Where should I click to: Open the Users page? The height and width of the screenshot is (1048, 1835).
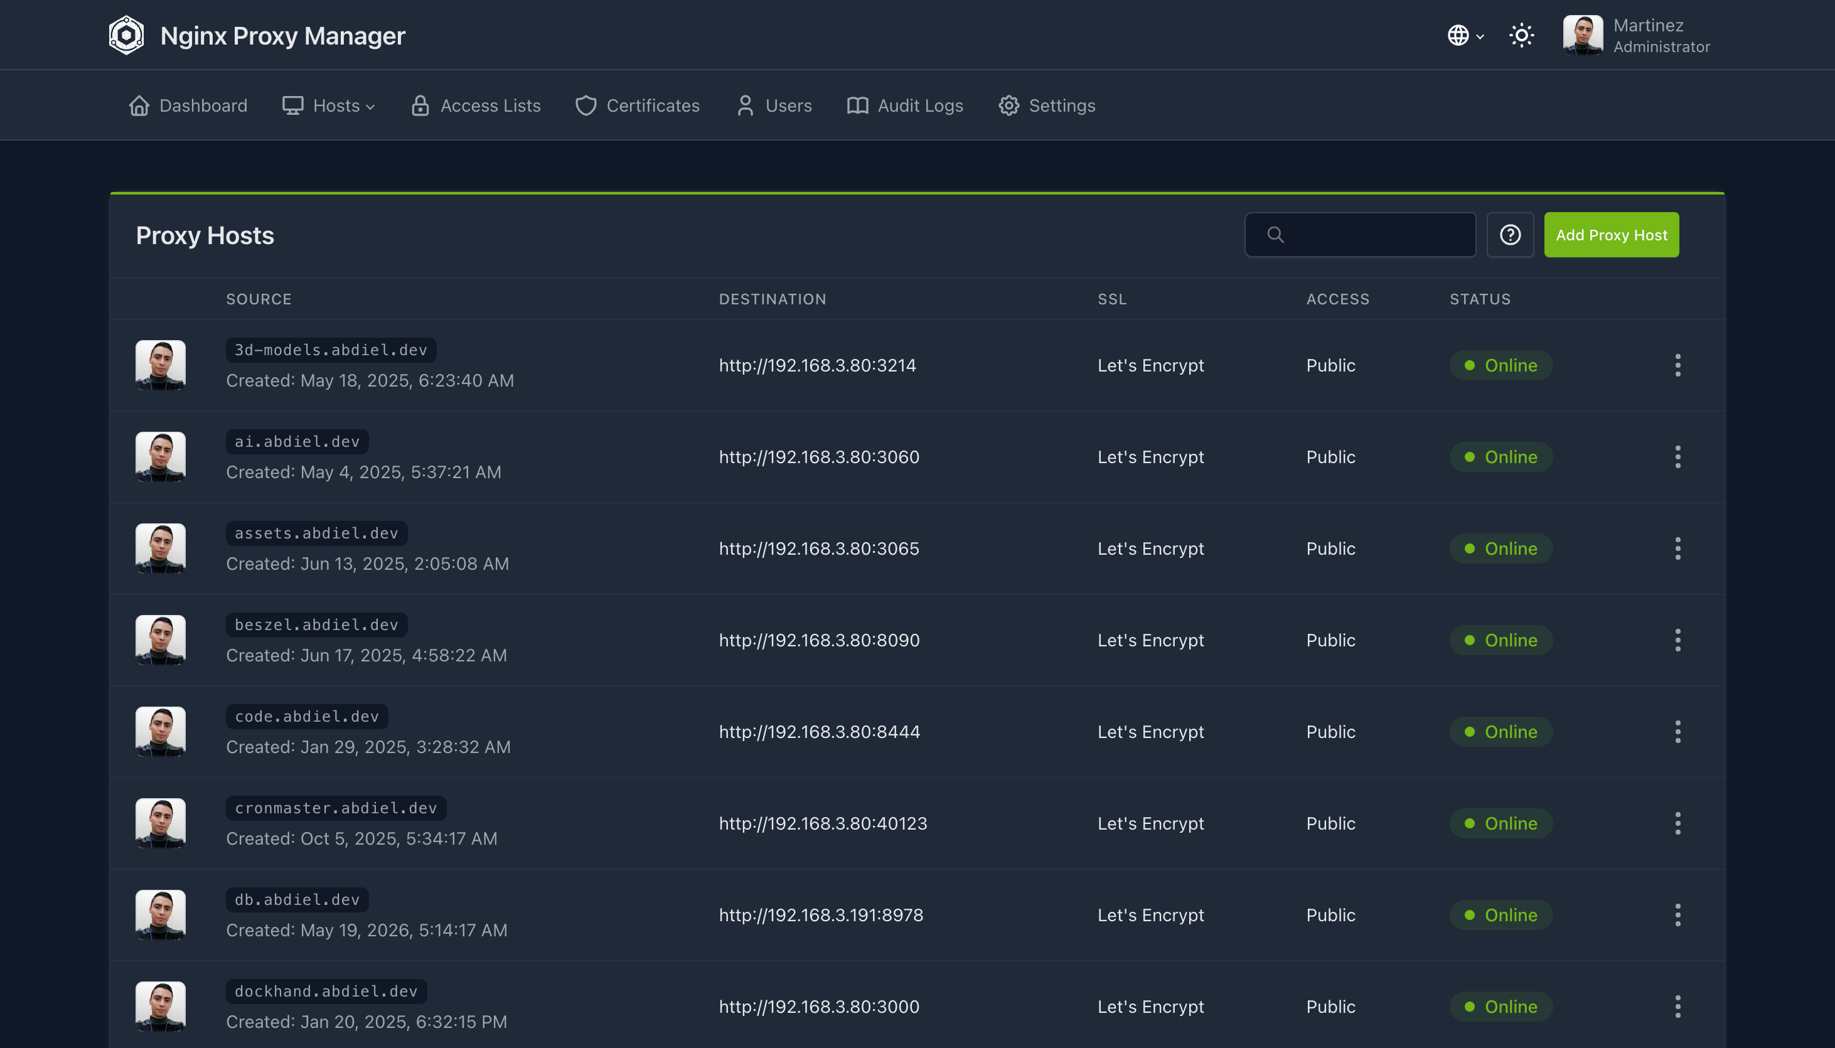pos(774,105)
